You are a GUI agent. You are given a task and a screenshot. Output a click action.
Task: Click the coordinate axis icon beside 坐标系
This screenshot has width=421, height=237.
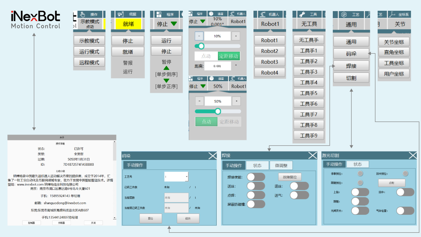391,14
